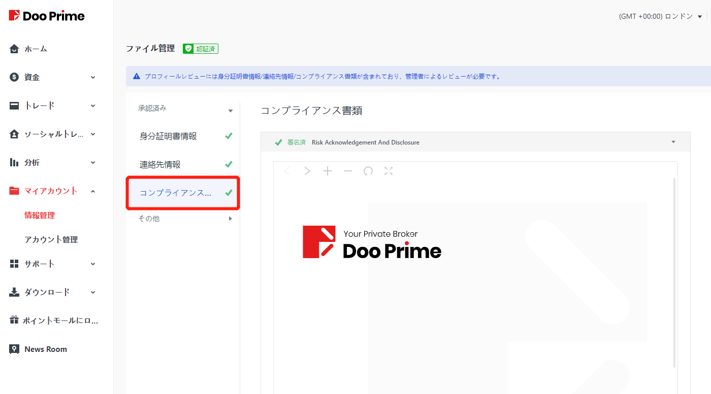This screenshot has width=711, height=394.
Task: Collapse the 承認済み section arrow
Action: 231,111
